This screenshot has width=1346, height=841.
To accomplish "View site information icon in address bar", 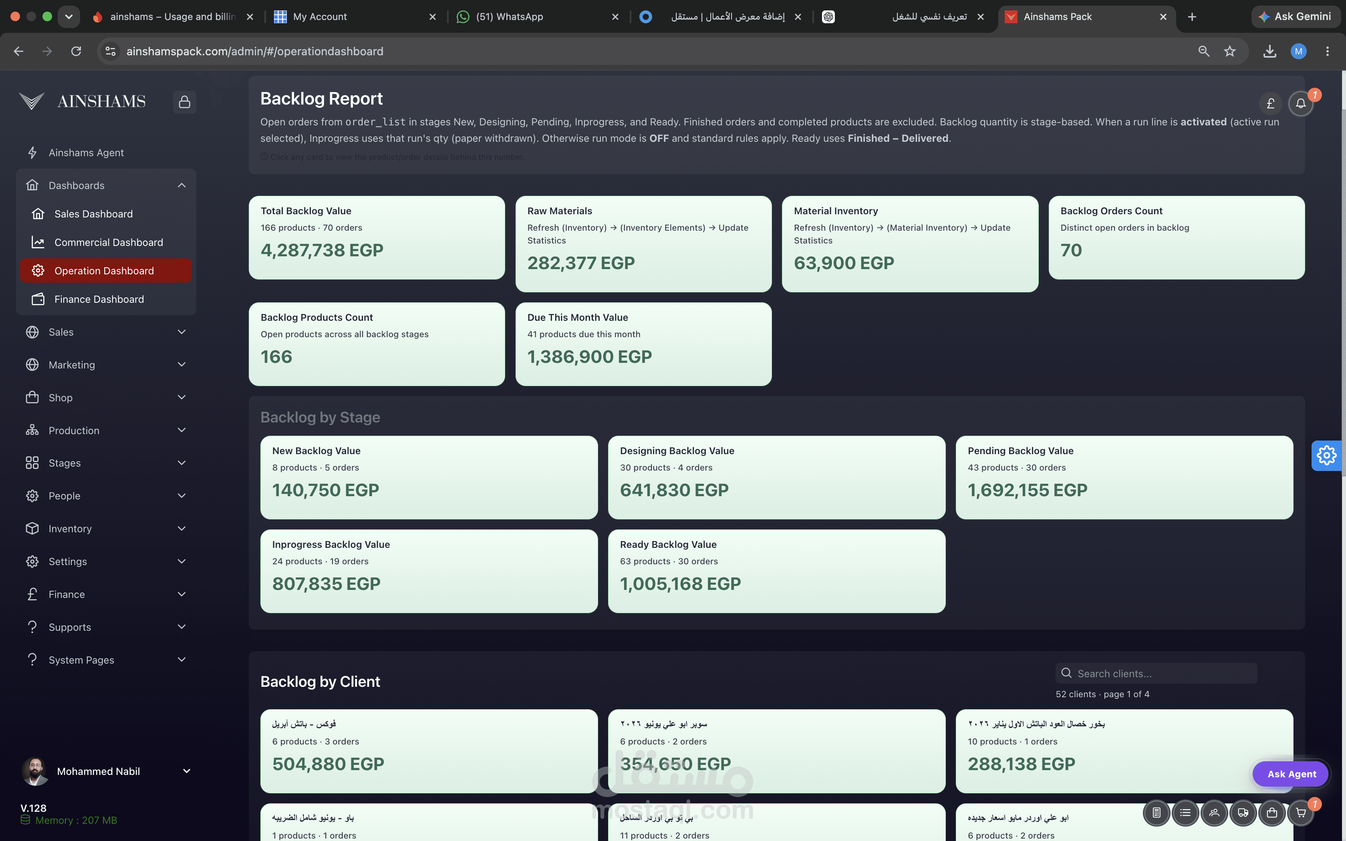I will (x=111, y=51).
